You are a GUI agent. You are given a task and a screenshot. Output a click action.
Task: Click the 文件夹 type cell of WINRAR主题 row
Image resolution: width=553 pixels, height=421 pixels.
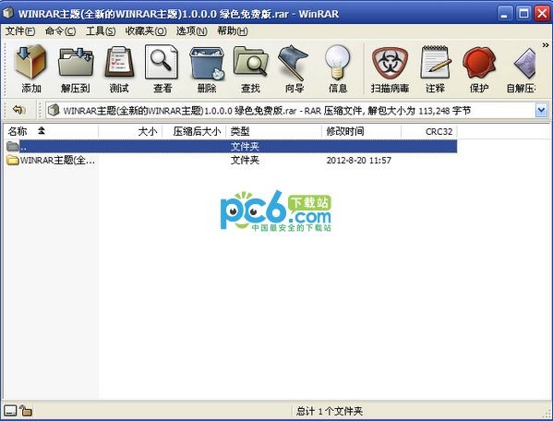point(245,161)
